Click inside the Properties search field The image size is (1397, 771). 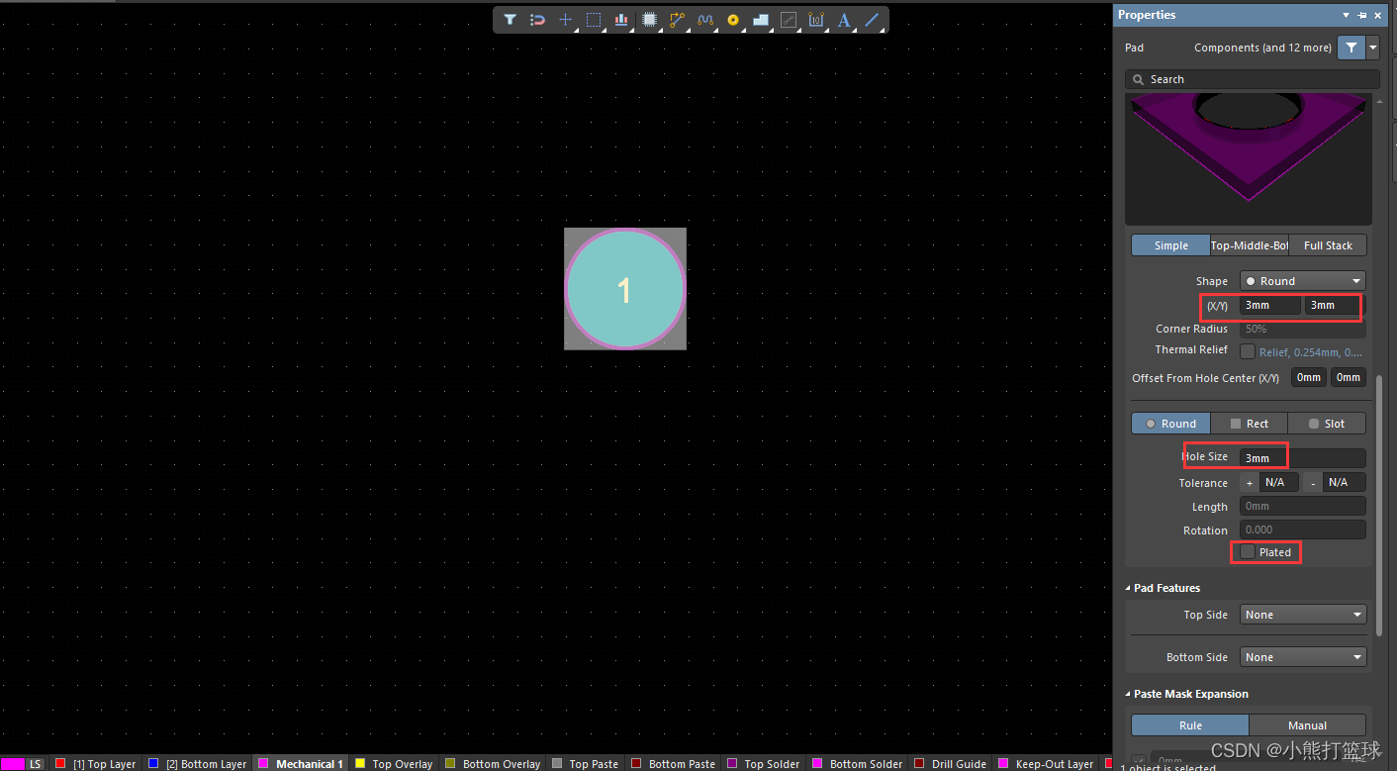click(x=1252, y=79)
